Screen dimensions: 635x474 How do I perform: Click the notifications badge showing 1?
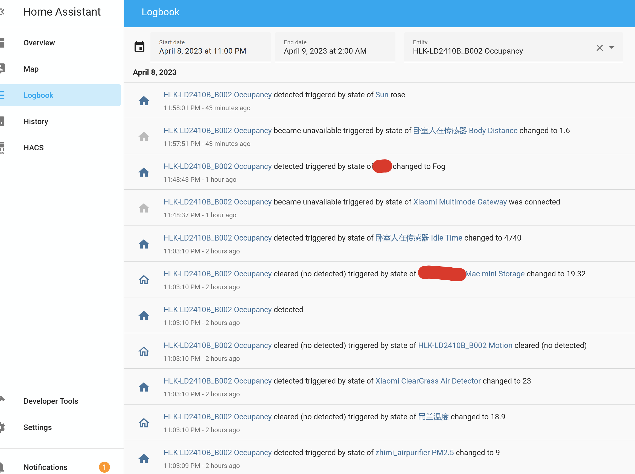(x=104, y=467)
